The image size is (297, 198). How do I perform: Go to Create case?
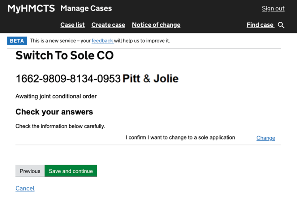pos(108,25)
